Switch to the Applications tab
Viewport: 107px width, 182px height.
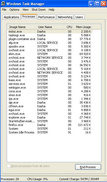[12, 17]
